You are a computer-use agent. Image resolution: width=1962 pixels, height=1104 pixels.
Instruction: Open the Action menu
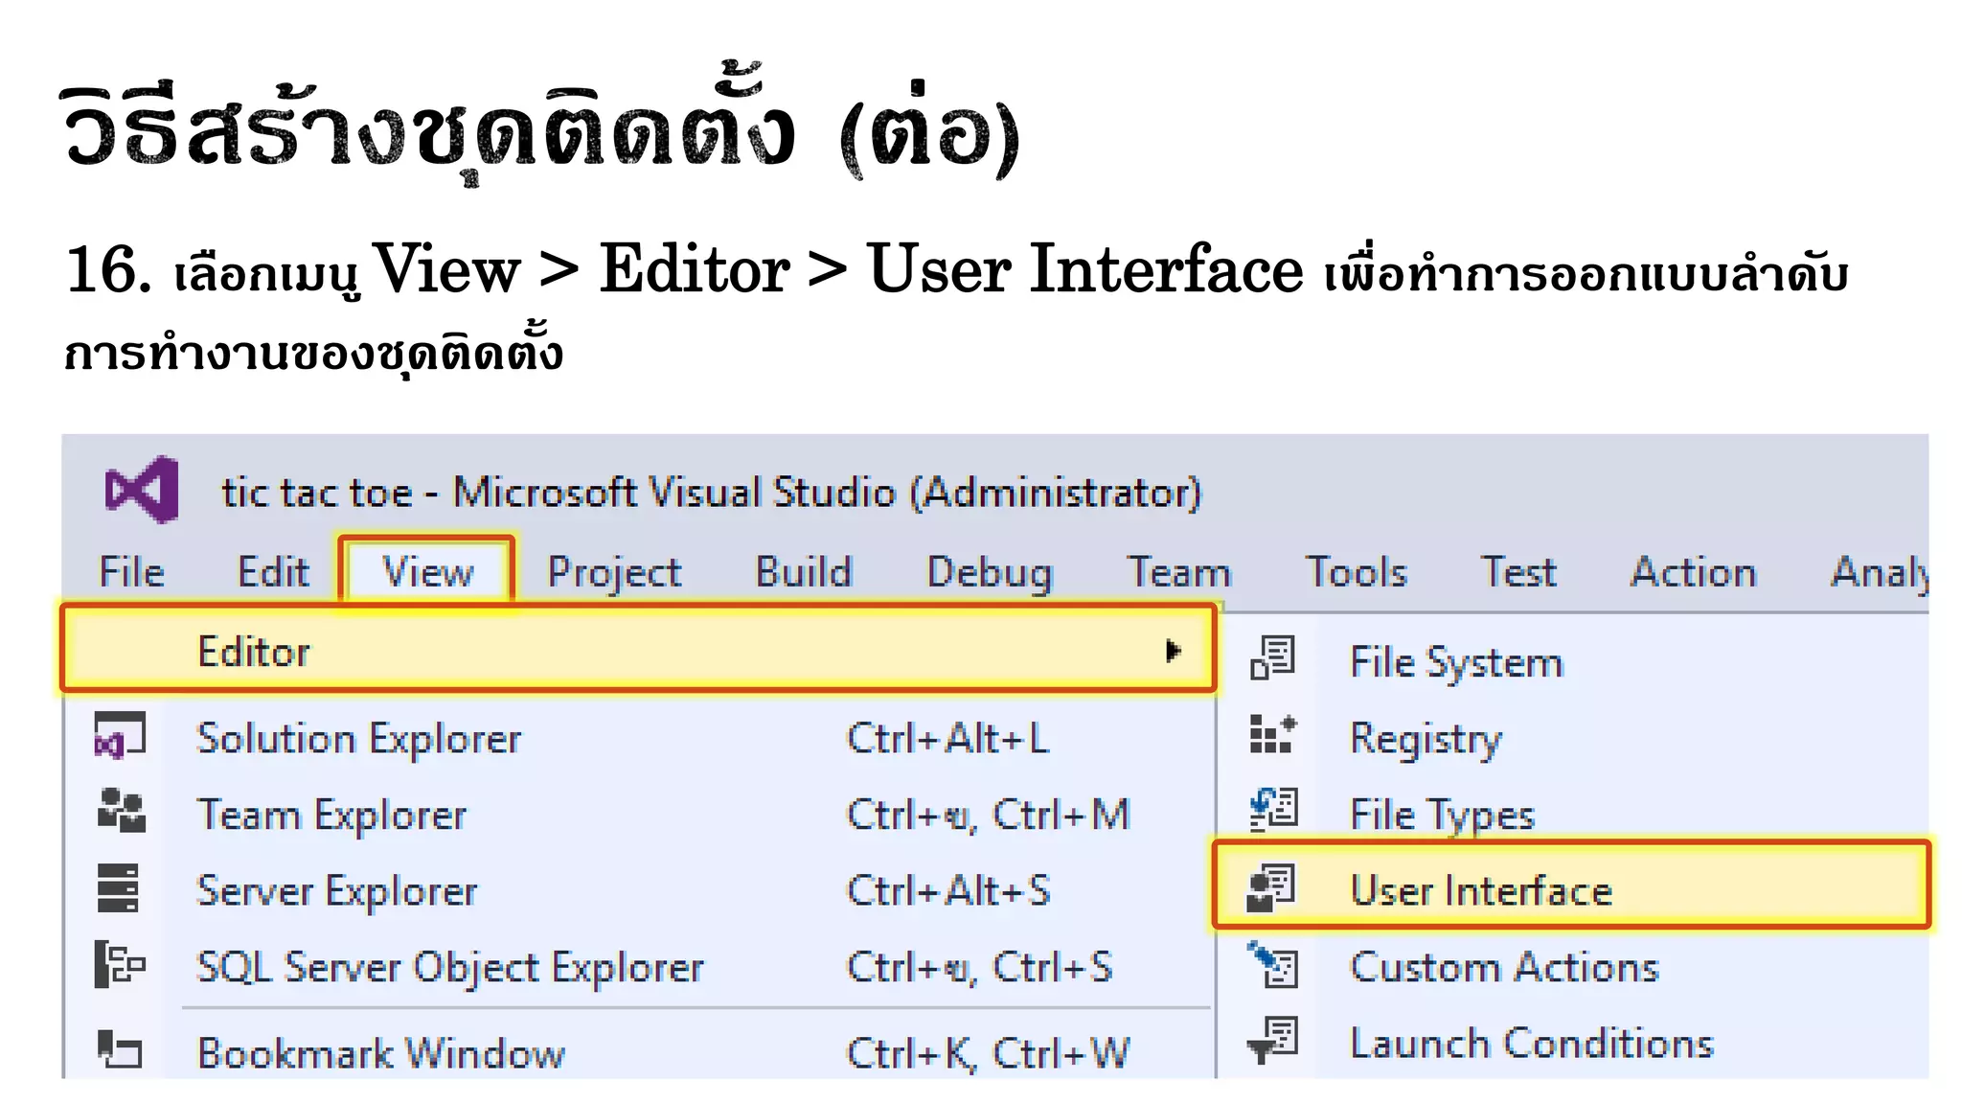[1694, 572]
